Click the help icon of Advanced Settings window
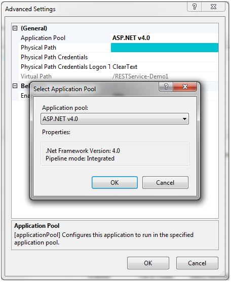Screen dimensions: 231x282 tap(195, 7)
